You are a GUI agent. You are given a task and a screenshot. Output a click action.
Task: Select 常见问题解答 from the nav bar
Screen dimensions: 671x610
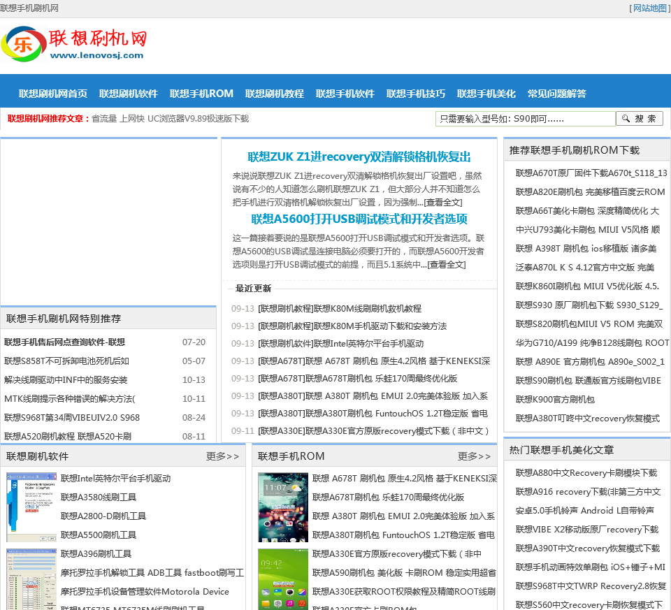[x=556, y=94]
